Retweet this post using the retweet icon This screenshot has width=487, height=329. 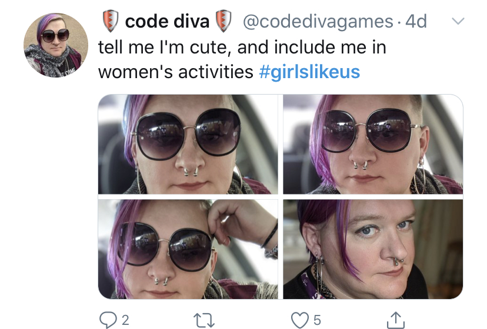click(204, 320)
